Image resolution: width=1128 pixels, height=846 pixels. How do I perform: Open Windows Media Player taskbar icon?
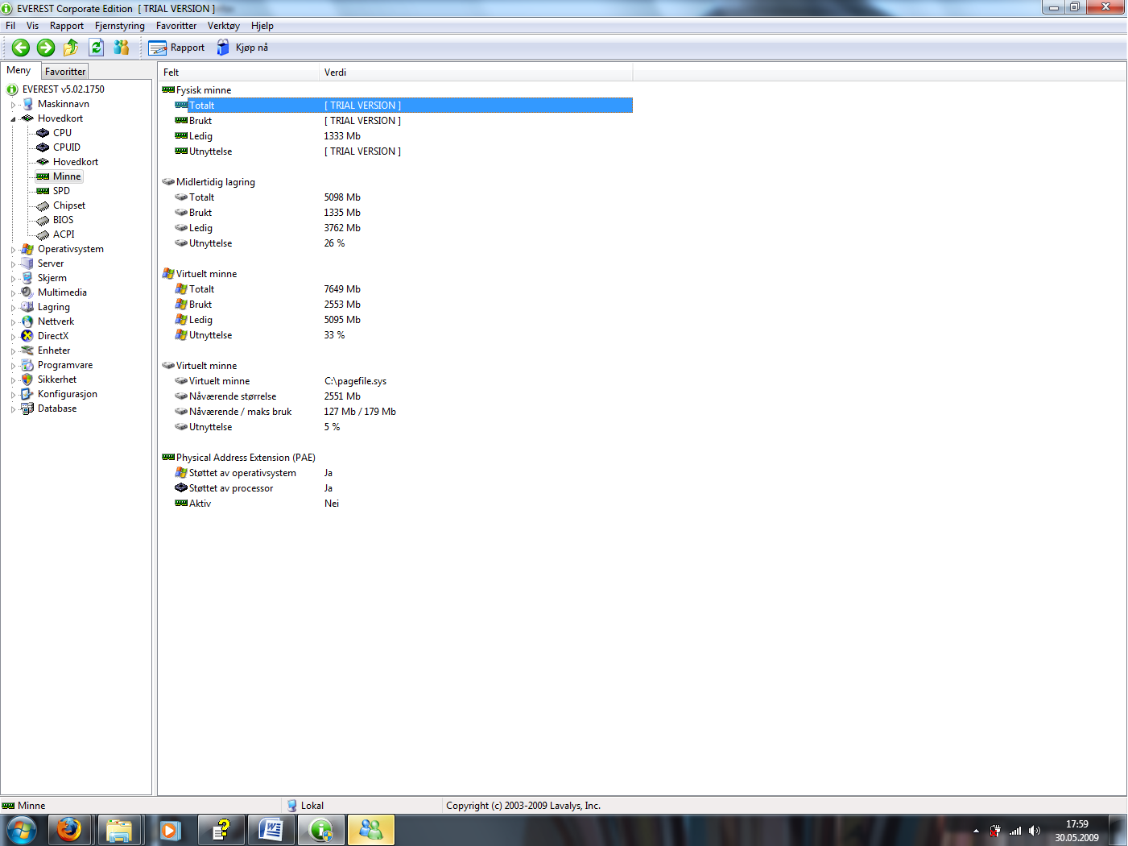169,830
